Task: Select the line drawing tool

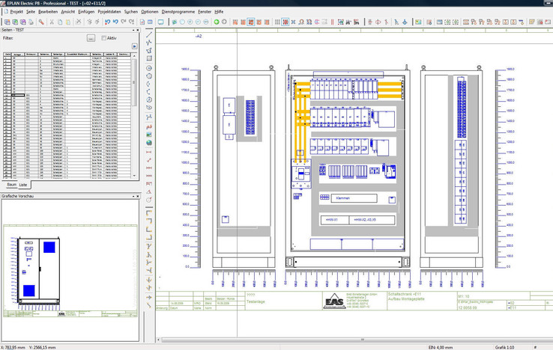Action: point(149,33)
